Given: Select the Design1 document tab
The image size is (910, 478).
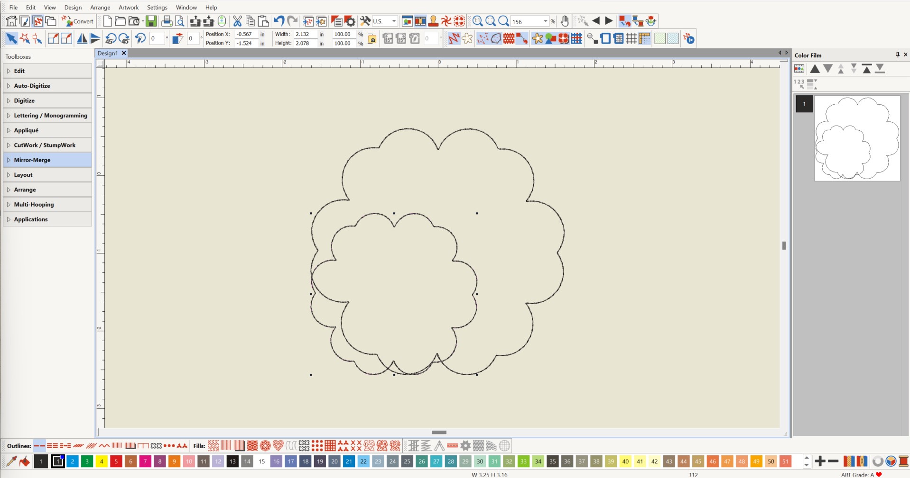Looking at the screenshot, I should click(108, 53).
